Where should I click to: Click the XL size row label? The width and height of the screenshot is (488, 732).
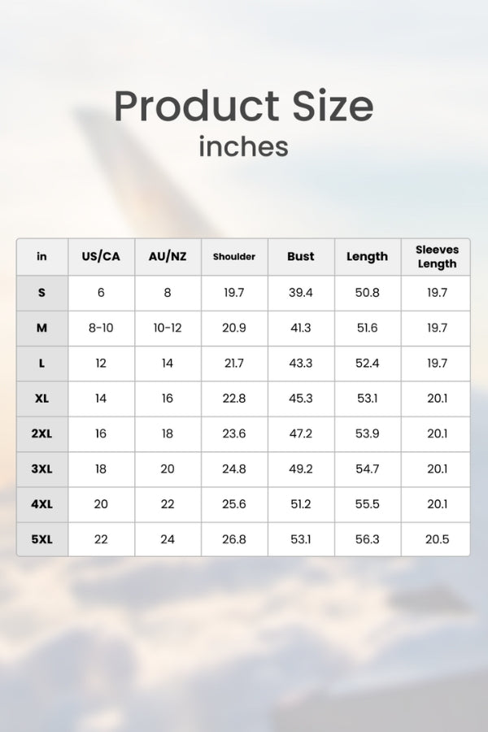point(41,399)
